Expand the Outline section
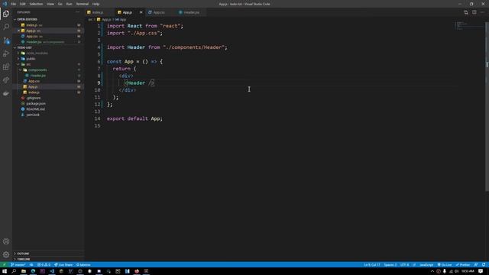 point(23,254)
